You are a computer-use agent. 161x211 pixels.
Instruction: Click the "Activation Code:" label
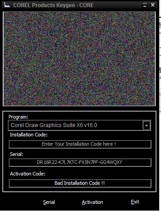click(27, 174)
